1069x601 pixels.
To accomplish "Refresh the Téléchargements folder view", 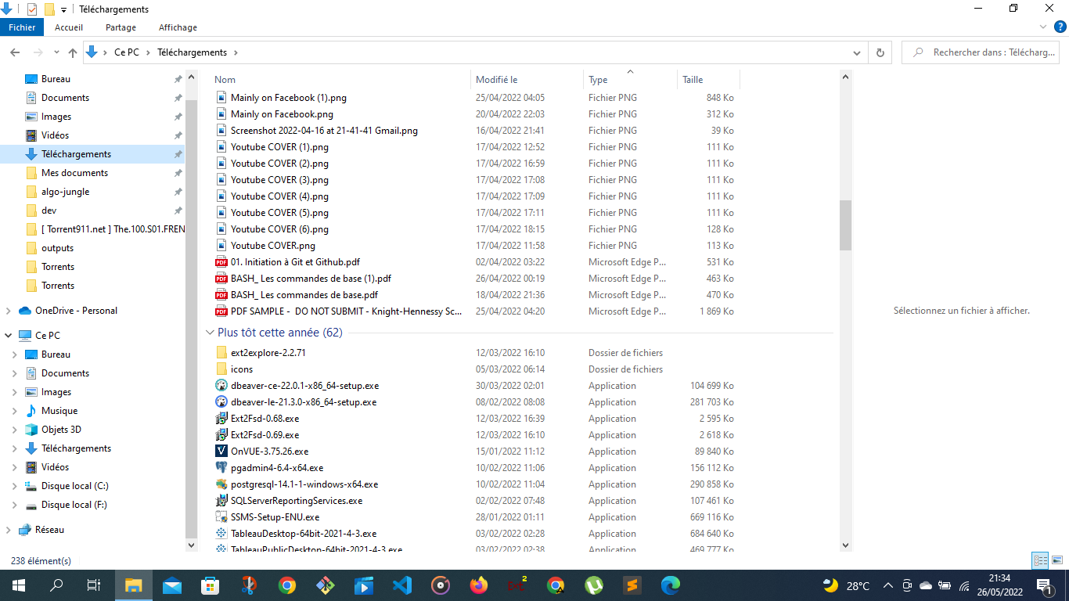I will pyautogui.click(x=880, y=52).
